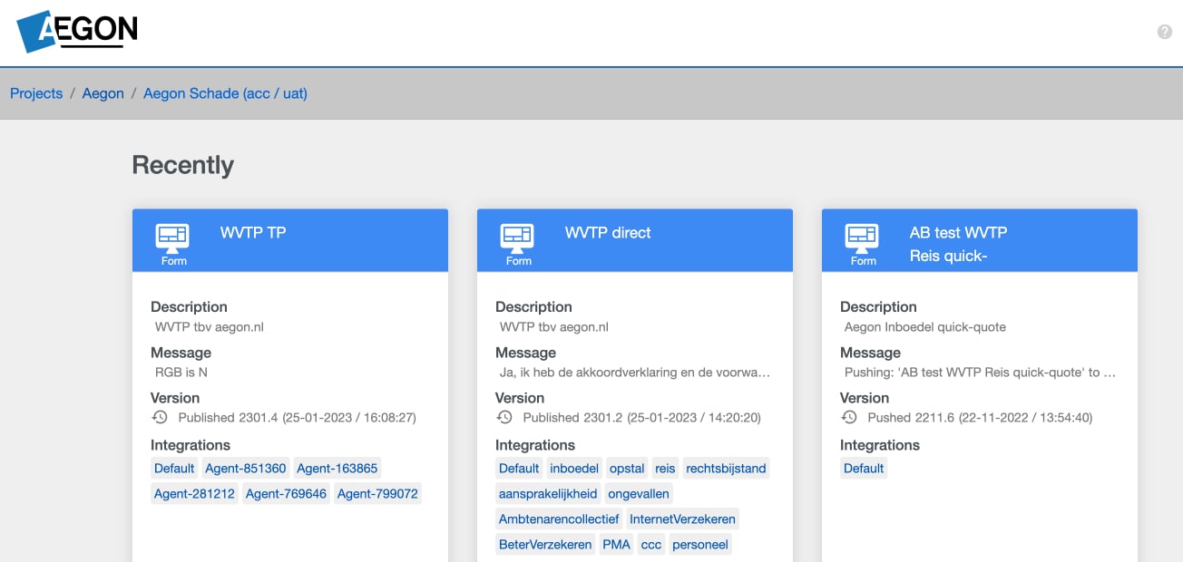Select the personeel integration tag
1183x562 pixels.
(700, 545)
